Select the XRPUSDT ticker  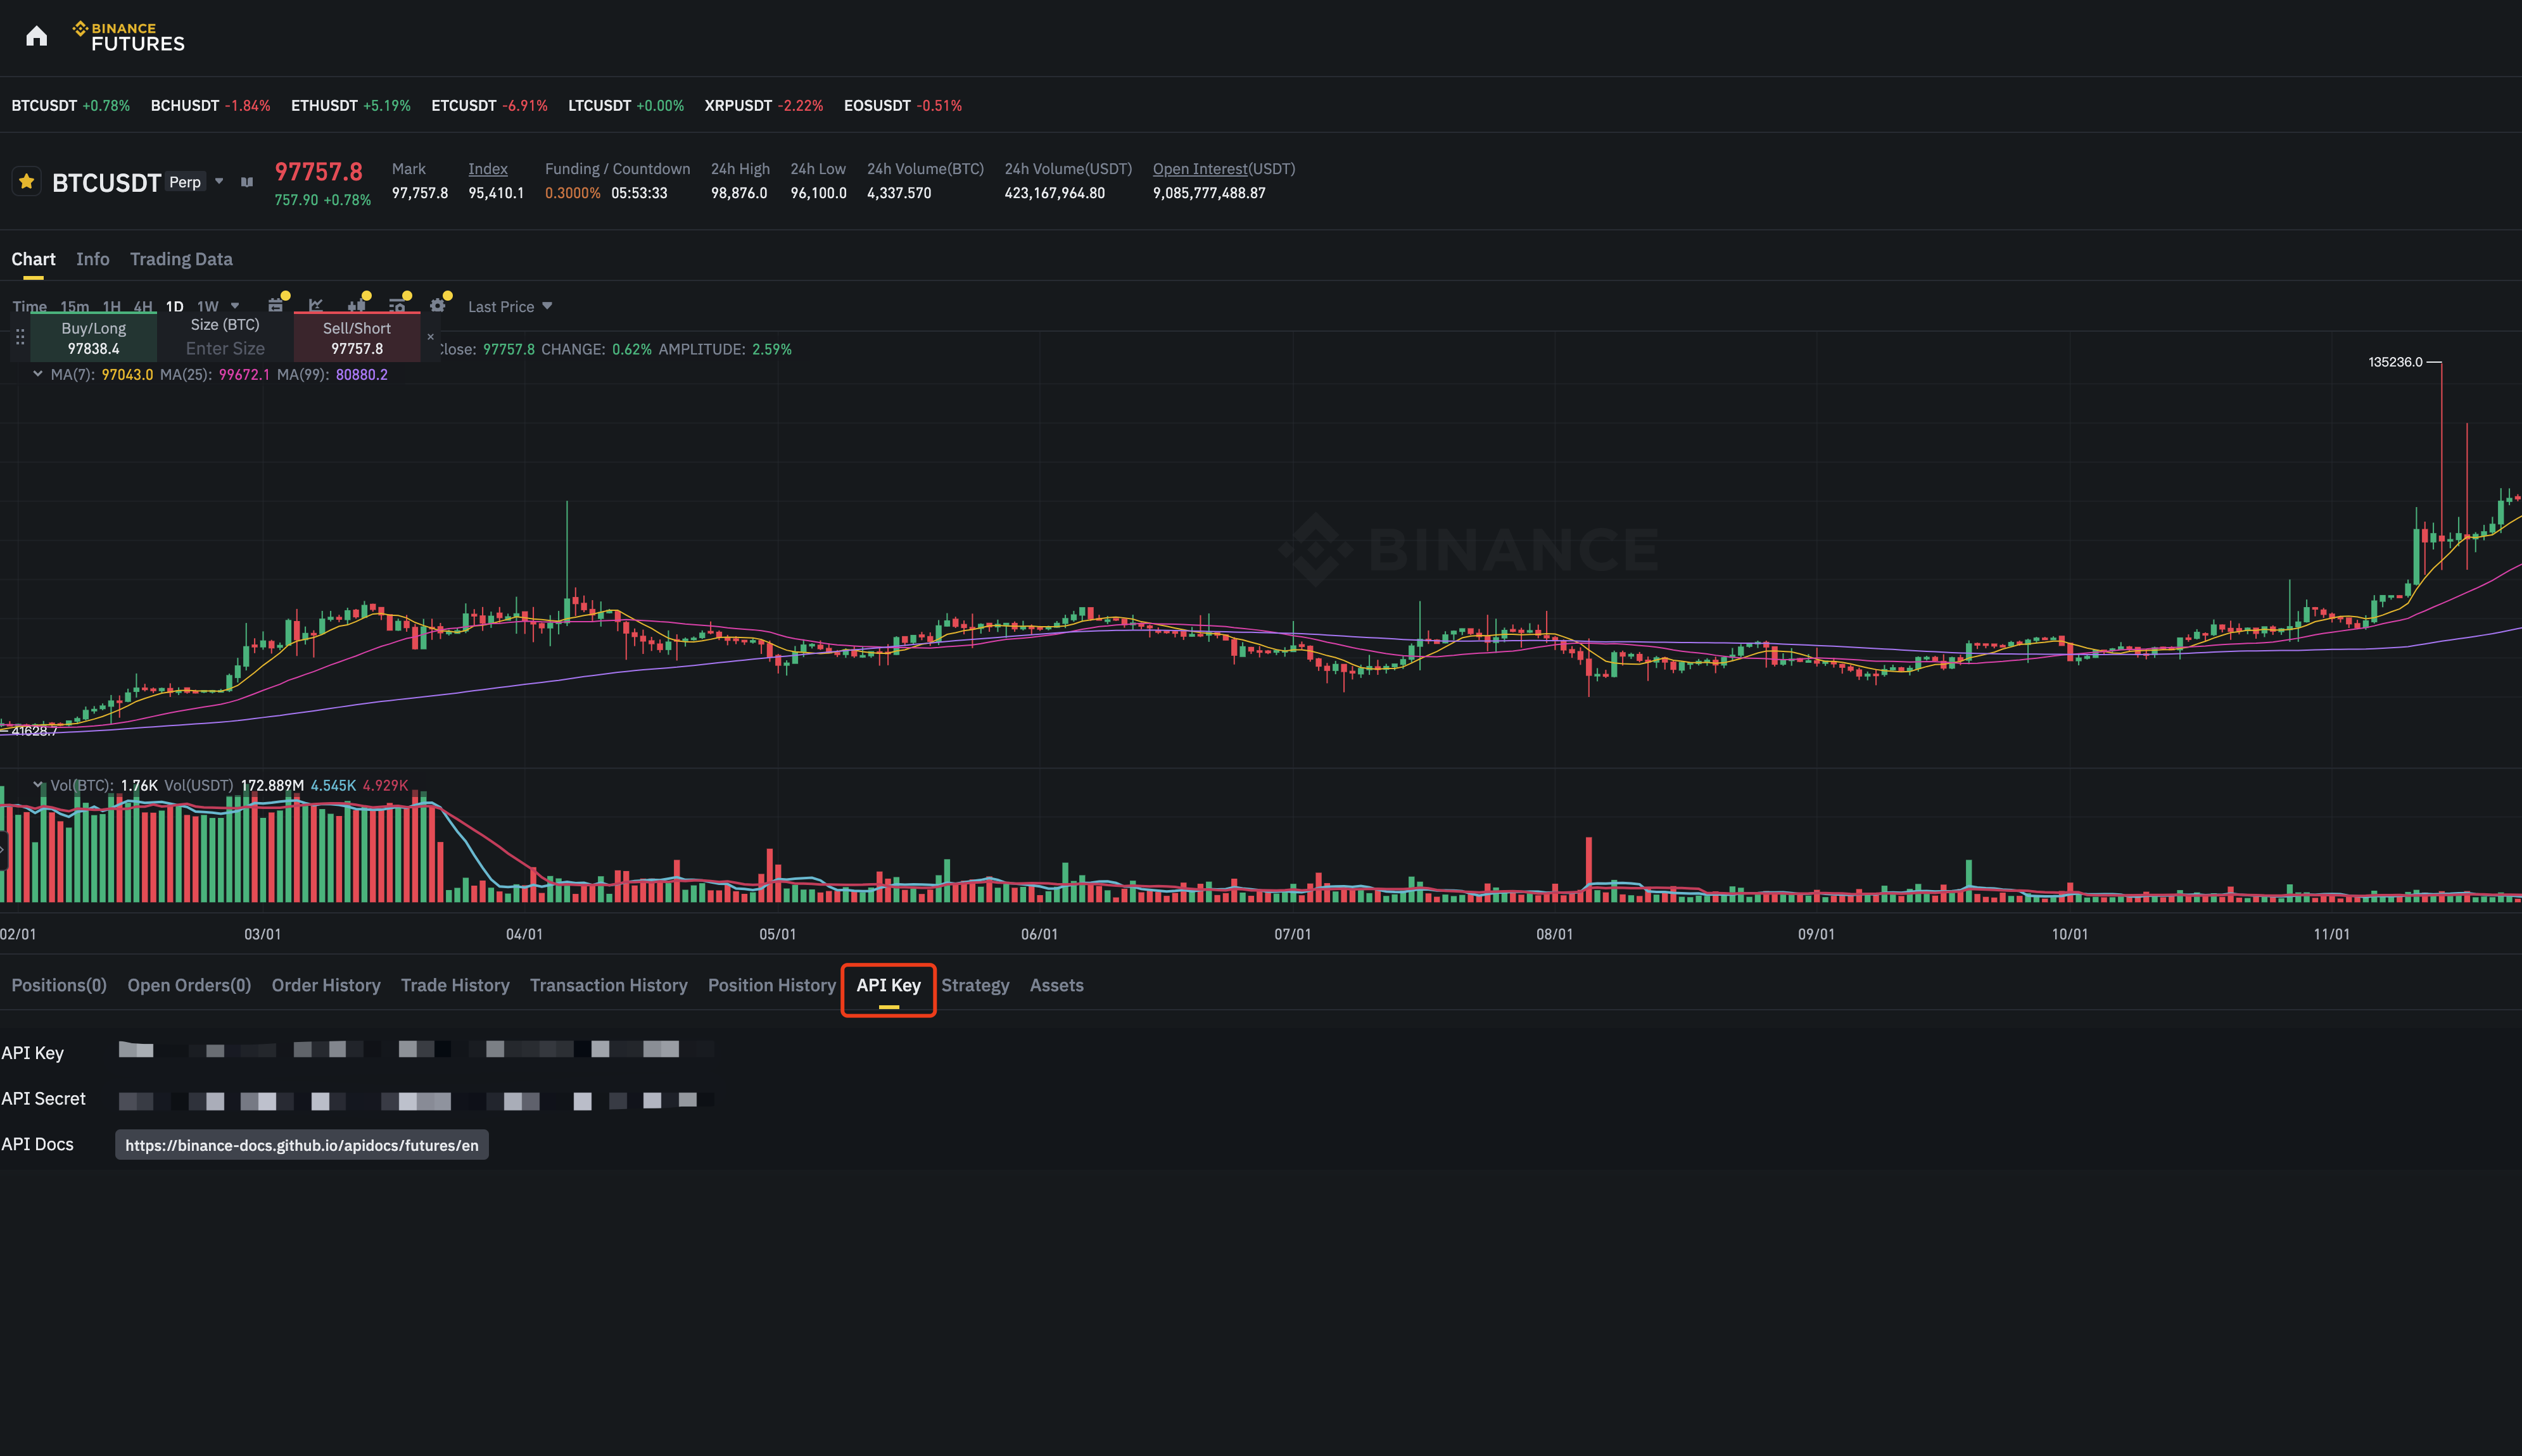pyautogui.click(x=764, y=106)
